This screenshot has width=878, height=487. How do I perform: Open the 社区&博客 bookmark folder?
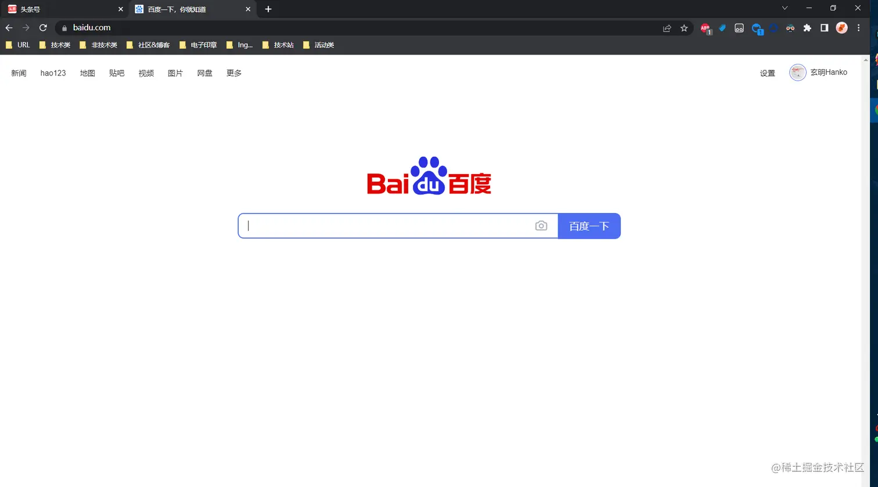[x=148, y=45]
